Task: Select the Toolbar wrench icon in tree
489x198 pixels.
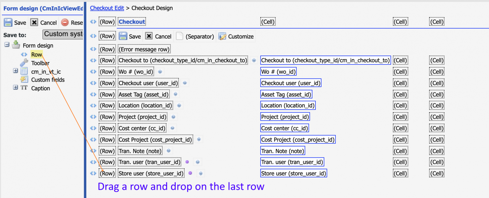Action: (24, 63)
